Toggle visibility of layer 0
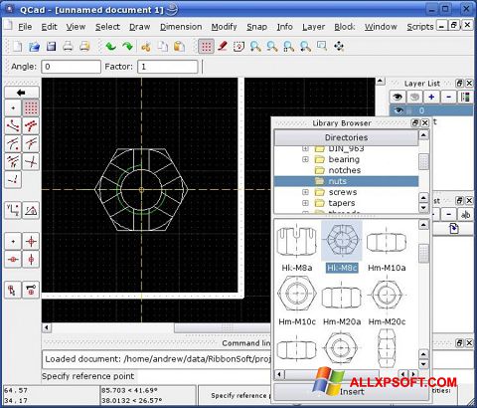This screenshot has width=477, height=408. tap(398, 110)
